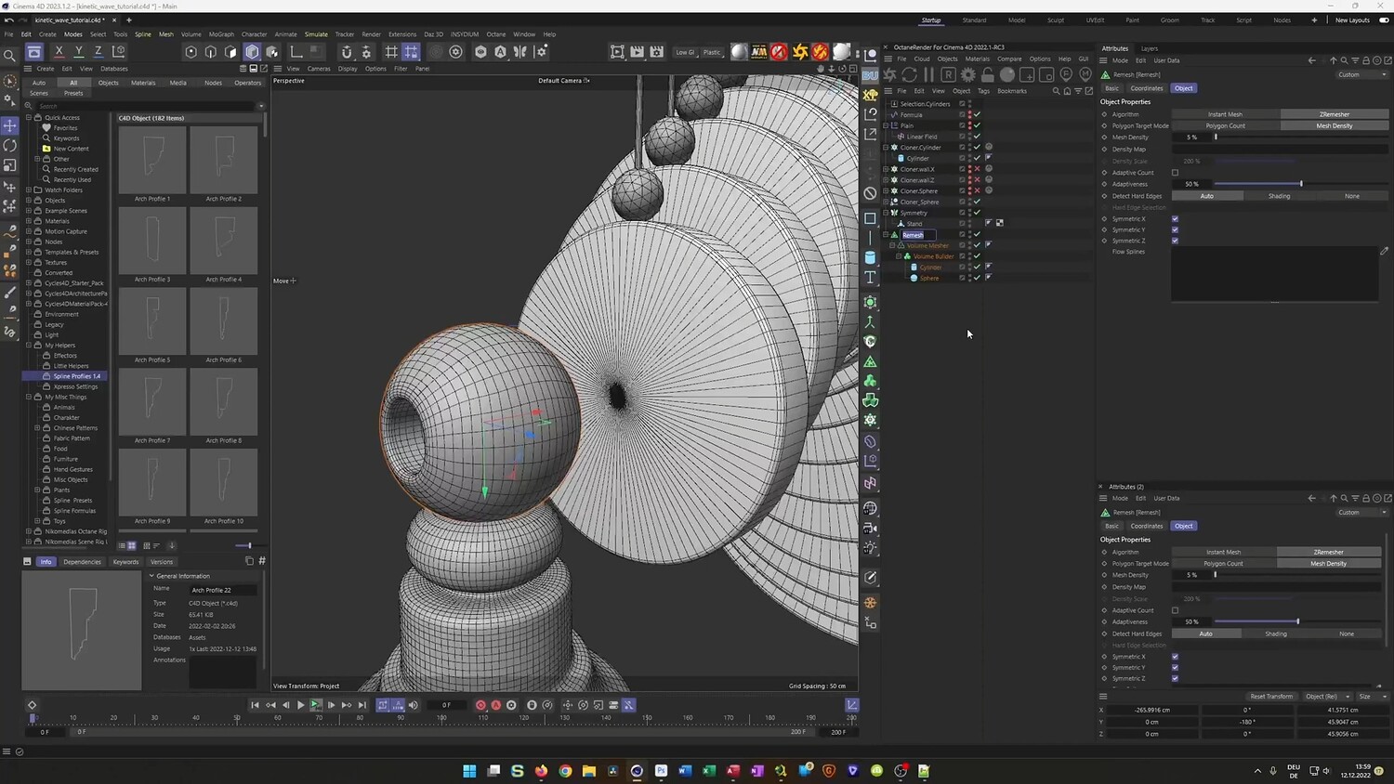The height and width of the screenshot is (784, 1394).
Task: Open the Simulate menu
Action: tap(316, 34)
